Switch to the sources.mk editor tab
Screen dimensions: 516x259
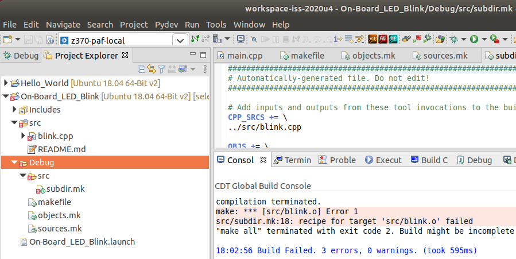[x=440, y=56]
